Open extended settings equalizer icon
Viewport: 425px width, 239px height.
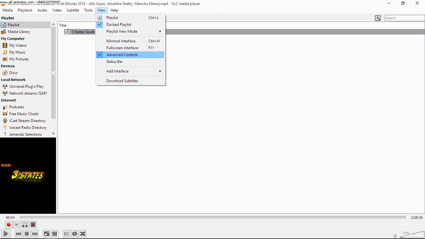55,234
